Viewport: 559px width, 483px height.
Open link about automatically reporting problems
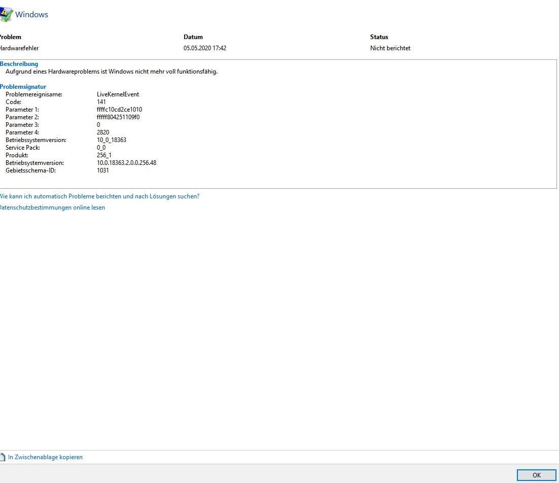99,196
